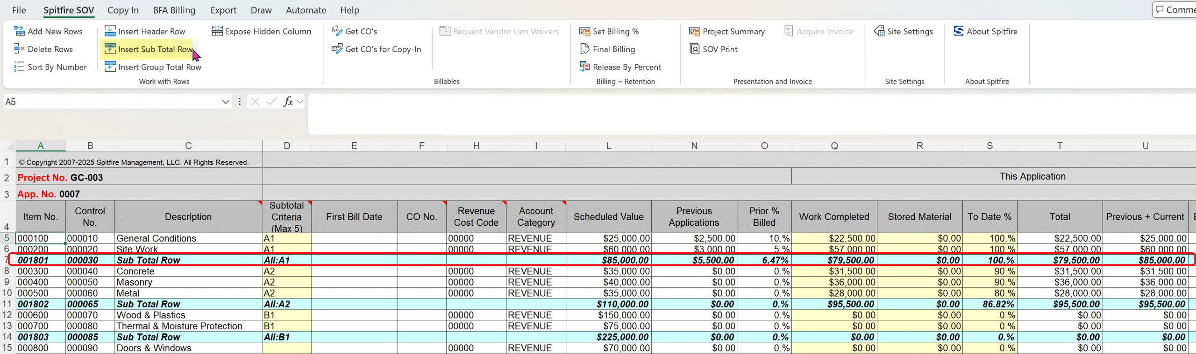Click Control No. cell 000085

pyautogui.click(x=90, y=337)
